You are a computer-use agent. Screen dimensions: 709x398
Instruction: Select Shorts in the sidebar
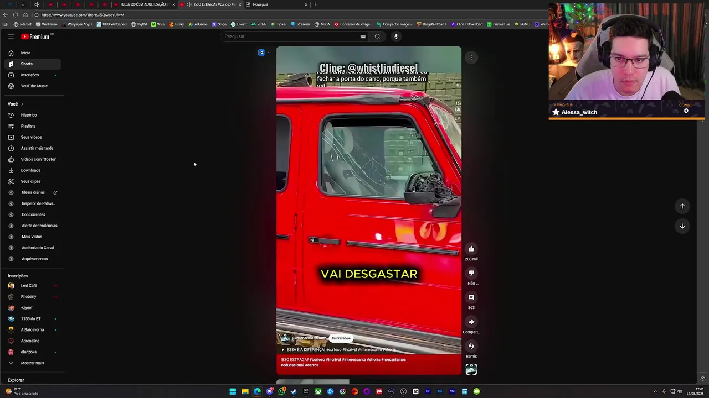point(32,64)
